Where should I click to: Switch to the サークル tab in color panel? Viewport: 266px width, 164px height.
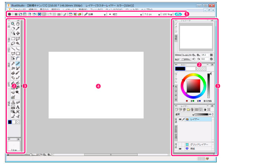point(176,78)
